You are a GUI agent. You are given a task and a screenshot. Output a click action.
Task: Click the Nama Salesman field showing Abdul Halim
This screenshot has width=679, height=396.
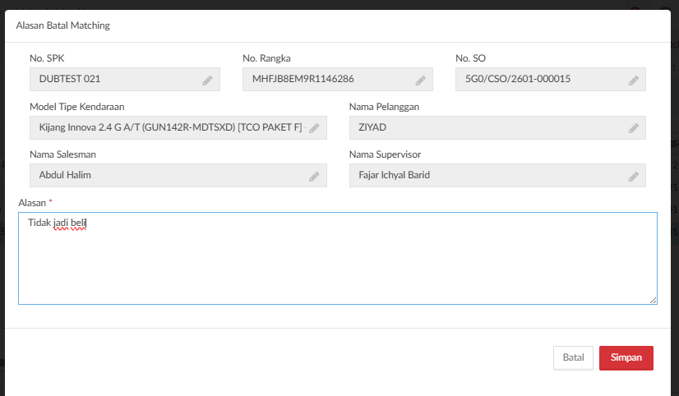(169, 176)
